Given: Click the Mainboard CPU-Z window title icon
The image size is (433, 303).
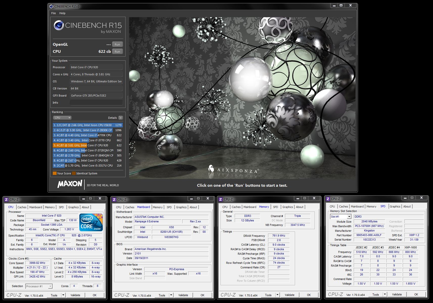Looking at the screenshot, I should tap(114, 200).
